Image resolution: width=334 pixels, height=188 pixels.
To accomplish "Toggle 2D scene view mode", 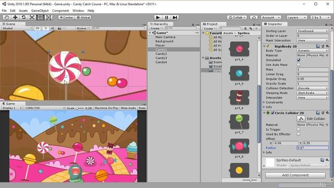I will click(37, 28).
